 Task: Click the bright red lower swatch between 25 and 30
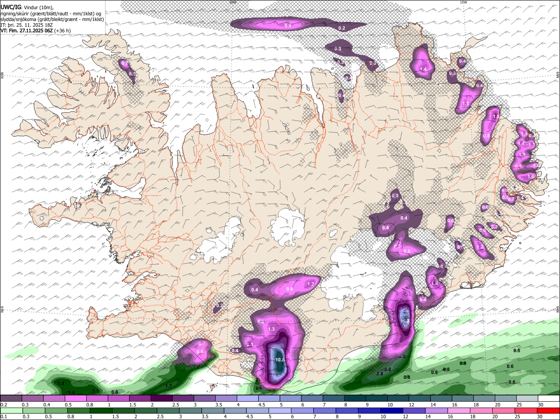(527, 411)
